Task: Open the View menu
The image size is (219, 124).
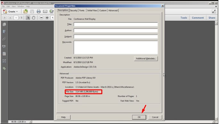Action: [14, 6]
